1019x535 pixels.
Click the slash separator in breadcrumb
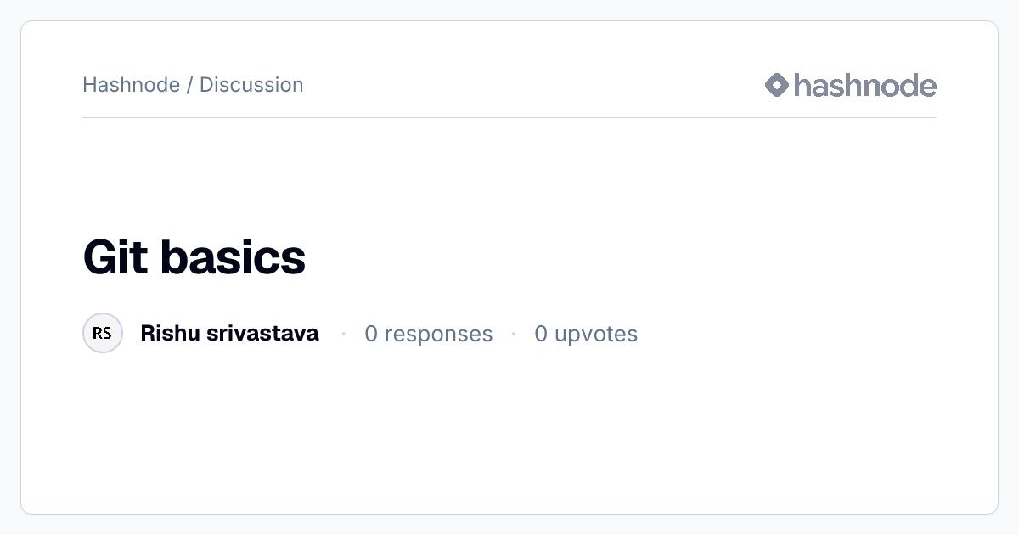click(x=189, y=85)
